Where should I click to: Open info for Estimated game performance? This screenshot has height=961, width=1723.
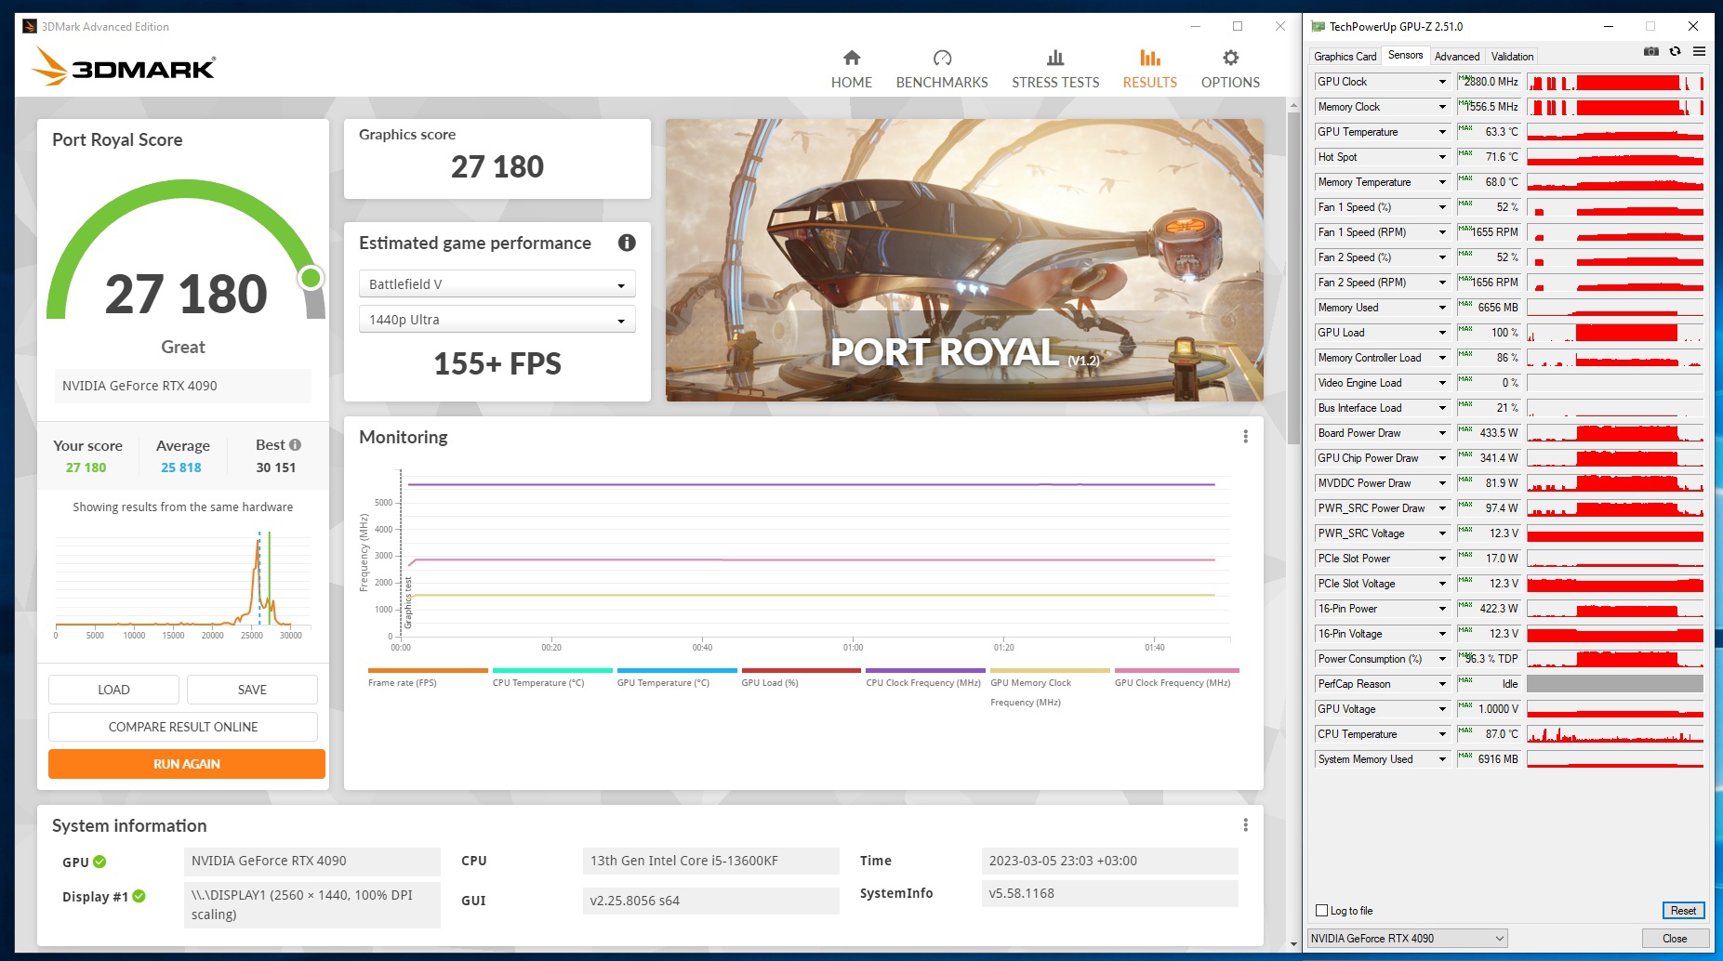[627, 243]
